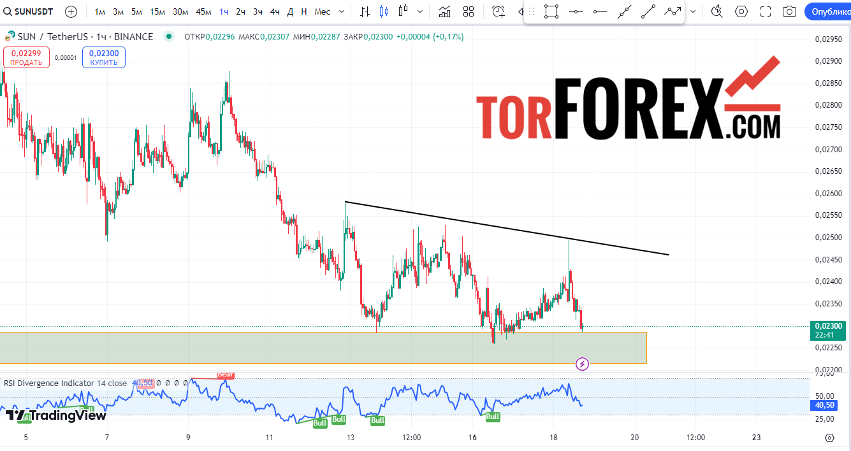851x451 pixels.
Task: Switch to 15m timeframe
Action: coord(158,11)
